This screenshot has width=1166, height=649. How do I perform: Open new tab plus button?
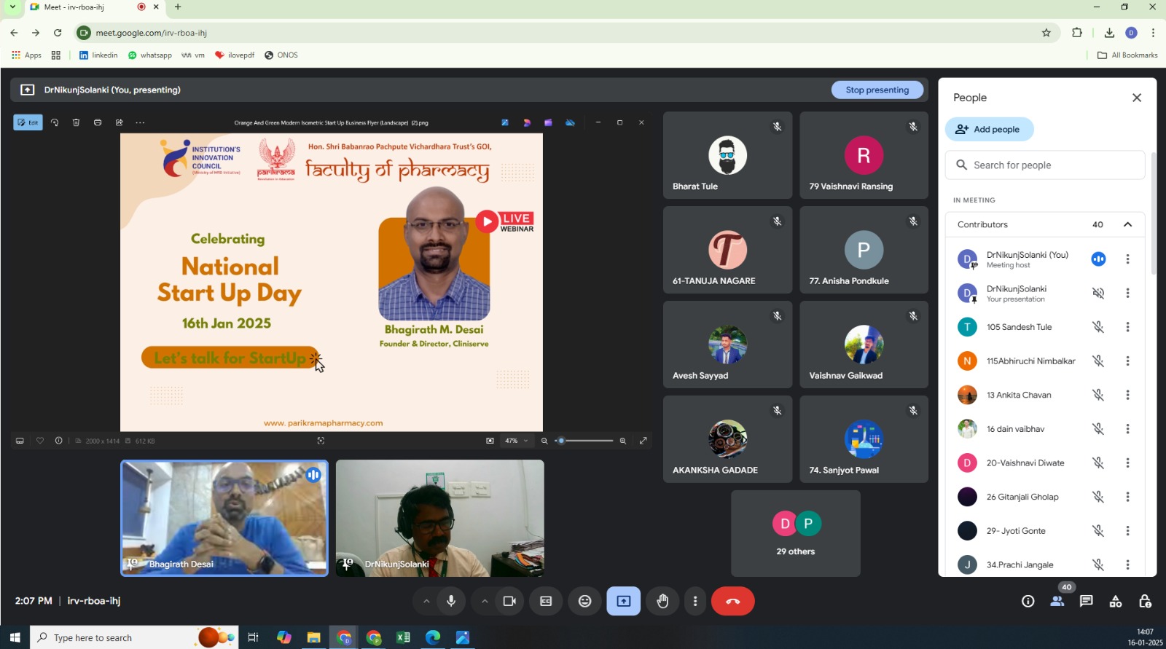coord(178,7)
